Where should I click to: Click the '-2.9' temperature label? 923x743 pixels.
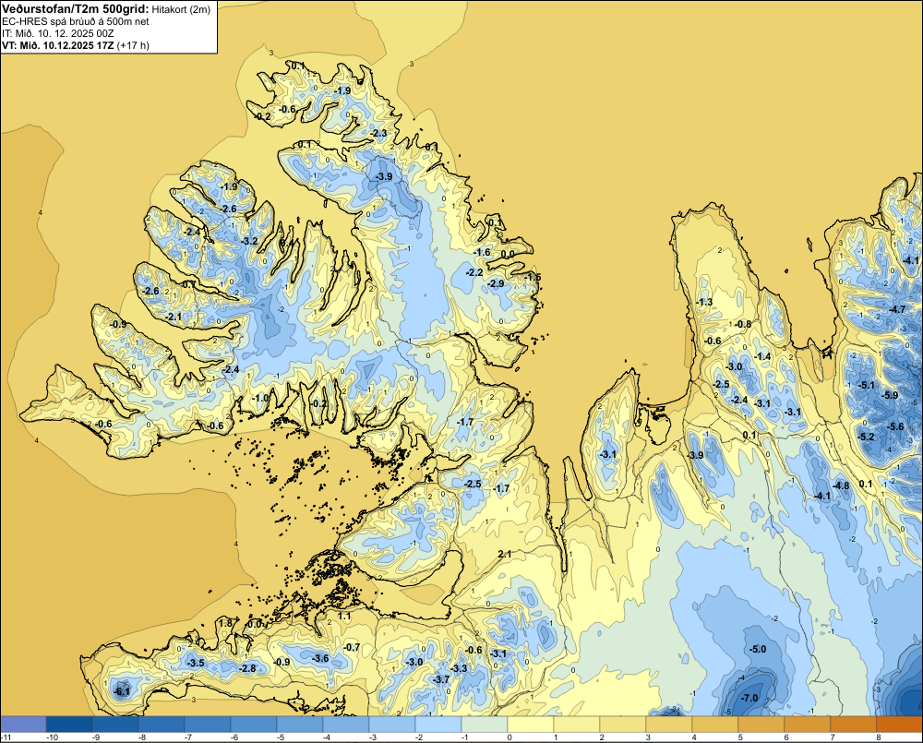click(x=496, y=283)
